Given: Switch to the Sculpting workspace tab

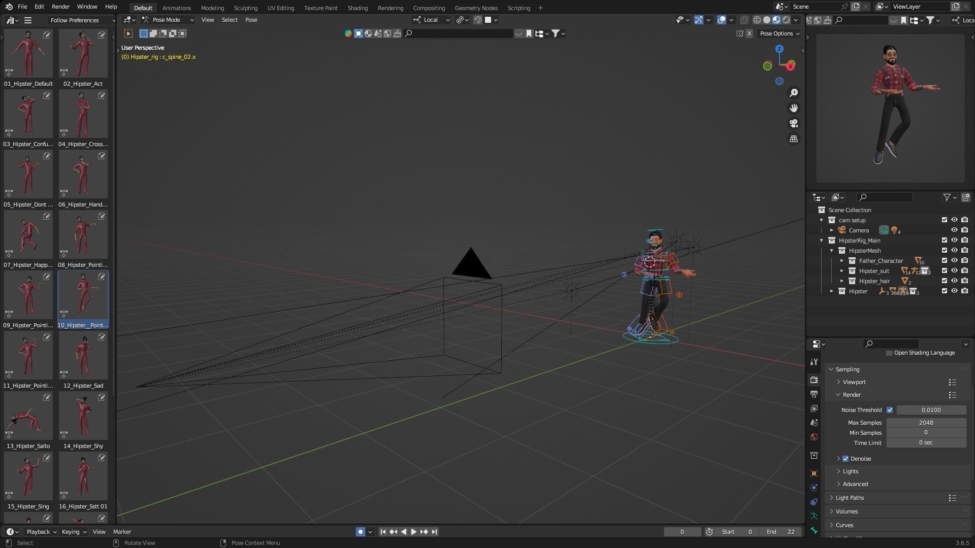Looking at the screenshot, I should click(245, 8).
